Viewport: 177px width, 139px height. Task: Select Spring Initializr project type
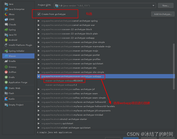18,51
